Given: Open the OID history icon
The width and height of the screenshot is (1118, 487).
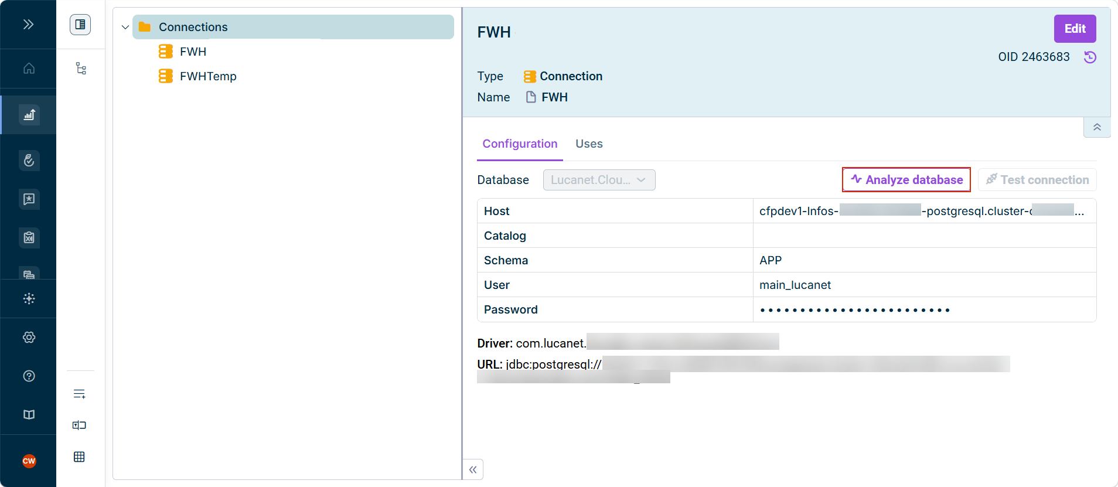Looking at the screenshot, I should pos(1090,57).
